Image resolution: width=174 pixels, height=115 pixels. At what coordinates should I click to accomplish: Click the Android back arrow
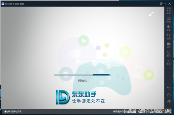(x=169, y=88)
